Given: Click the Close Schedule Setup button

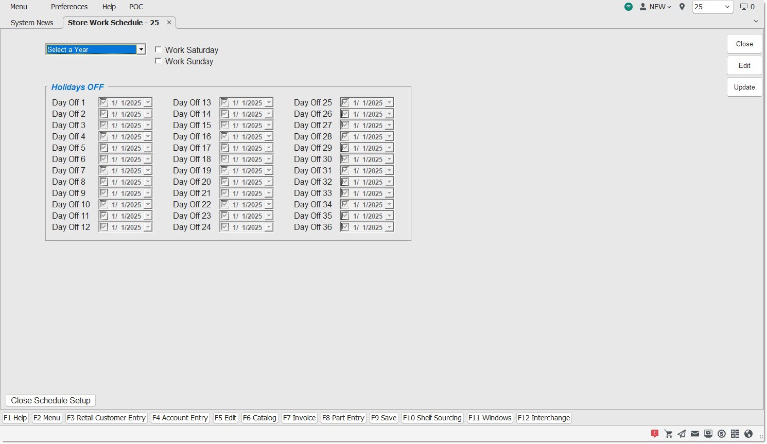Looking at the screenshot, I should [x=50, y=400].
